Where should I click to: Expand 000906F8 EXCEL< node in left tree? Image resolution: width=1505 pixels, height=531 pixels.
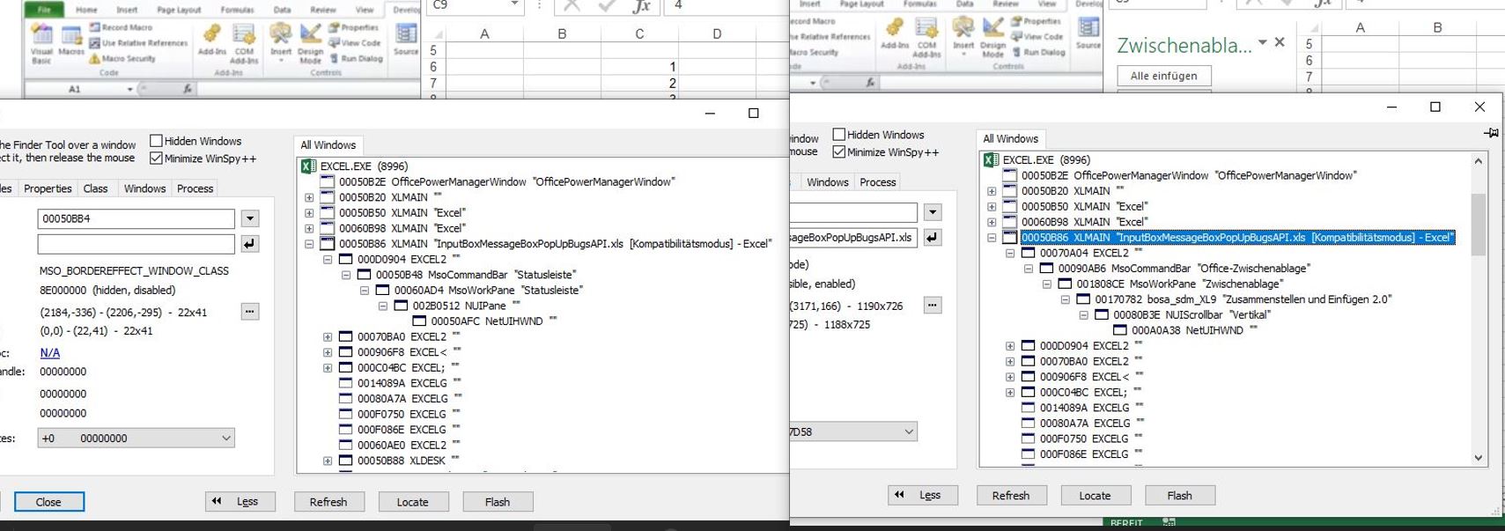pos(328,352)
